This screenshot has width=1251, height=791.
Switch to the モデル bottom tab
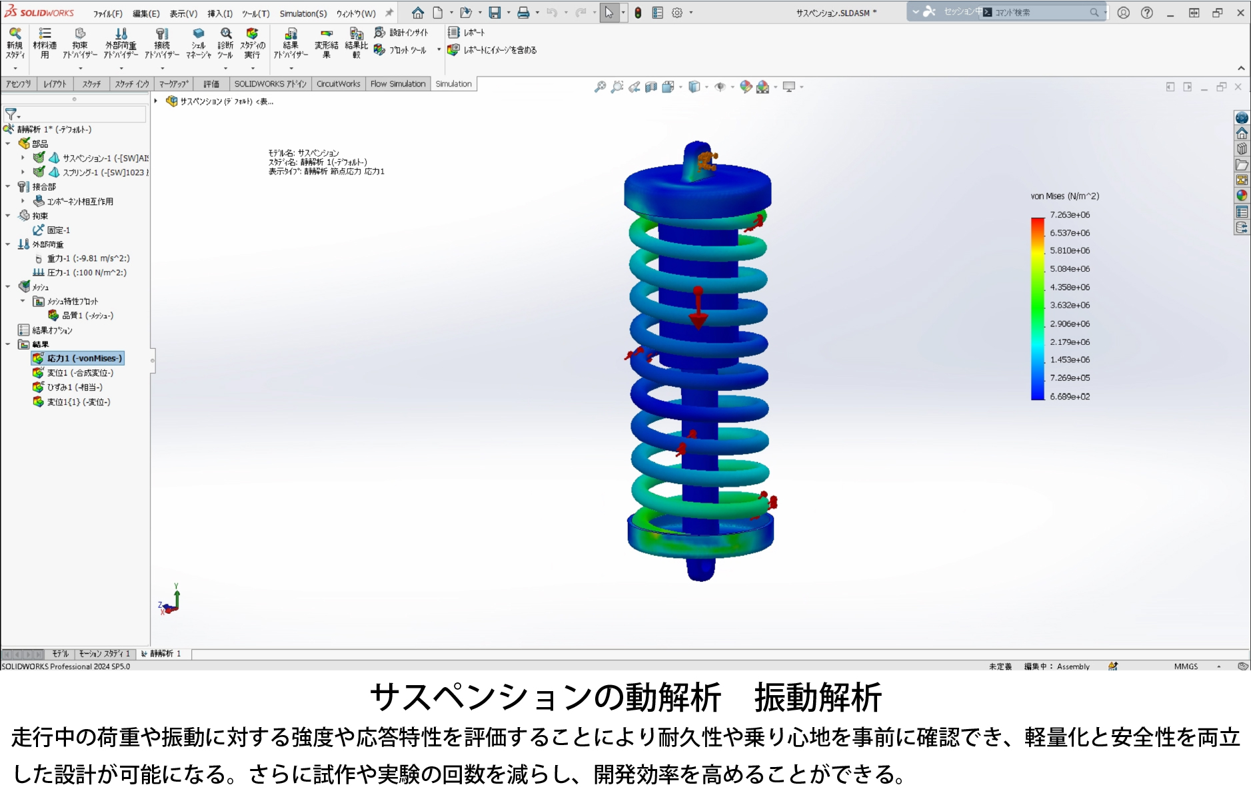(60, 654)
